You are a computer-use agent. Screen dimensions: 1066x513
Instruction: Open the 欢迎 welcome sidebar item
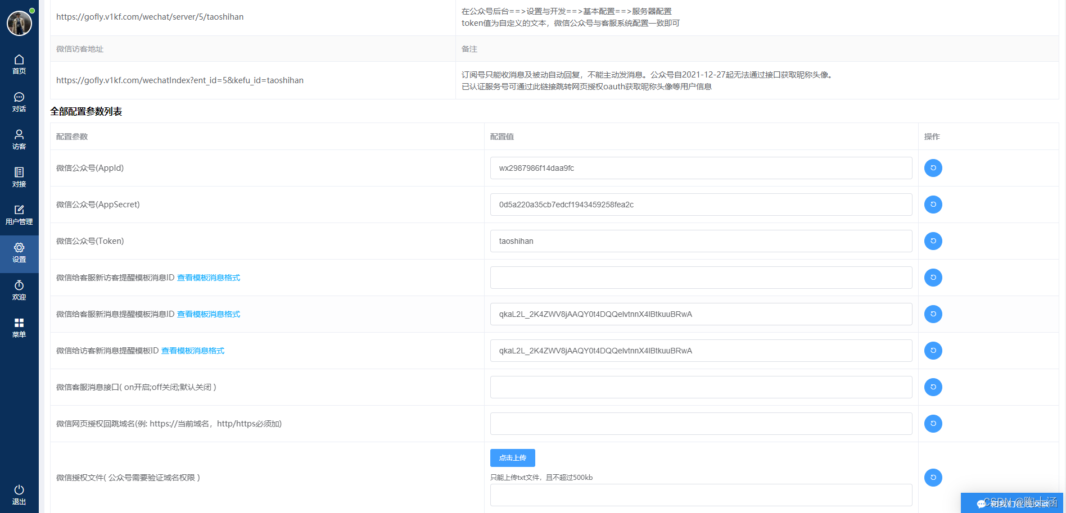coord(19,290)
